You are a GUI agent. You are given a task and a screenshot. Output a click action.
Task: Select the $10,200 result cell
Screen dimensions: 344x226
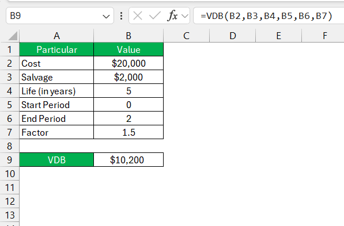[x=128, y=160]
